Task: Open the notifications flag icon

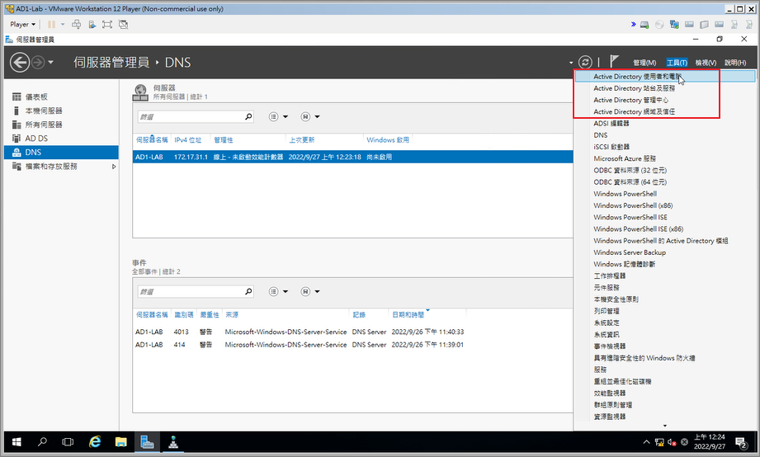Action: click(x=615, y=62)
